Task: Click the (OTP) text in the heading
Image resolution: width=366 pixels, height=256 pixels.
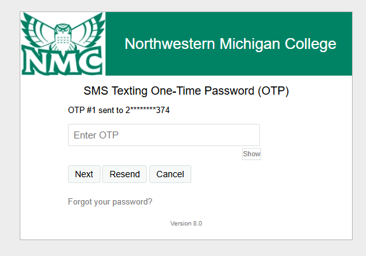Action: [x=273, y=91]
